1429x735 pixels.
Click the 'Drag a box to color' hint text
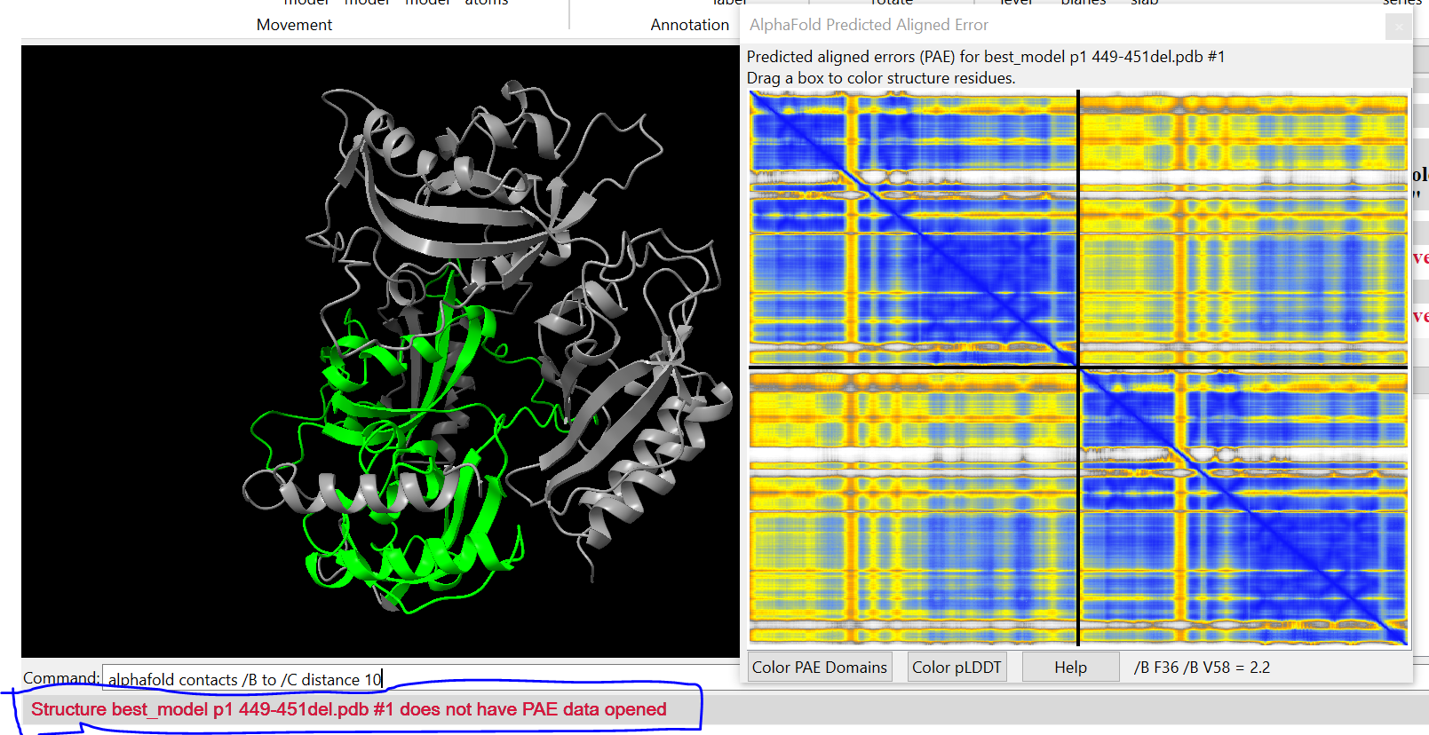click(880, 78)
